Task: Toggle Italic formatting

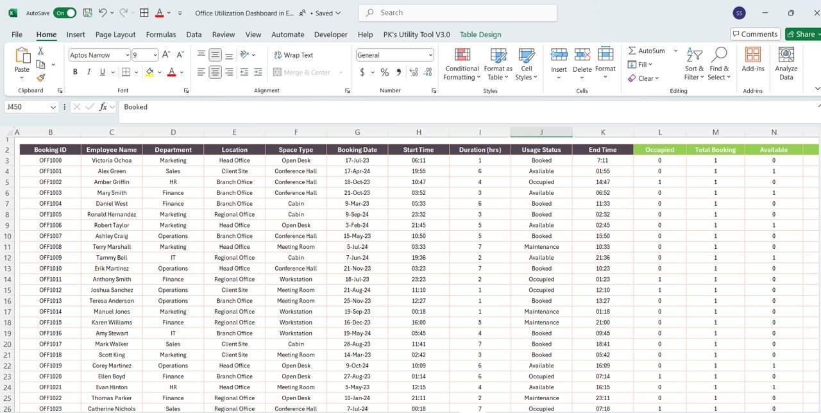Action: tap(89, 72)
